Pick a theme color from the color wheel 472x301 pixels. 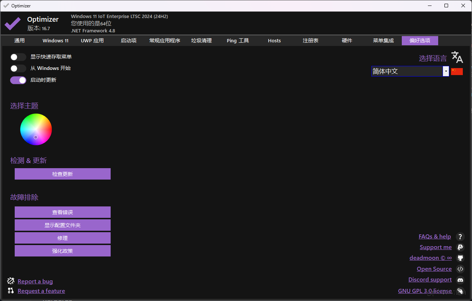point(36,129)
